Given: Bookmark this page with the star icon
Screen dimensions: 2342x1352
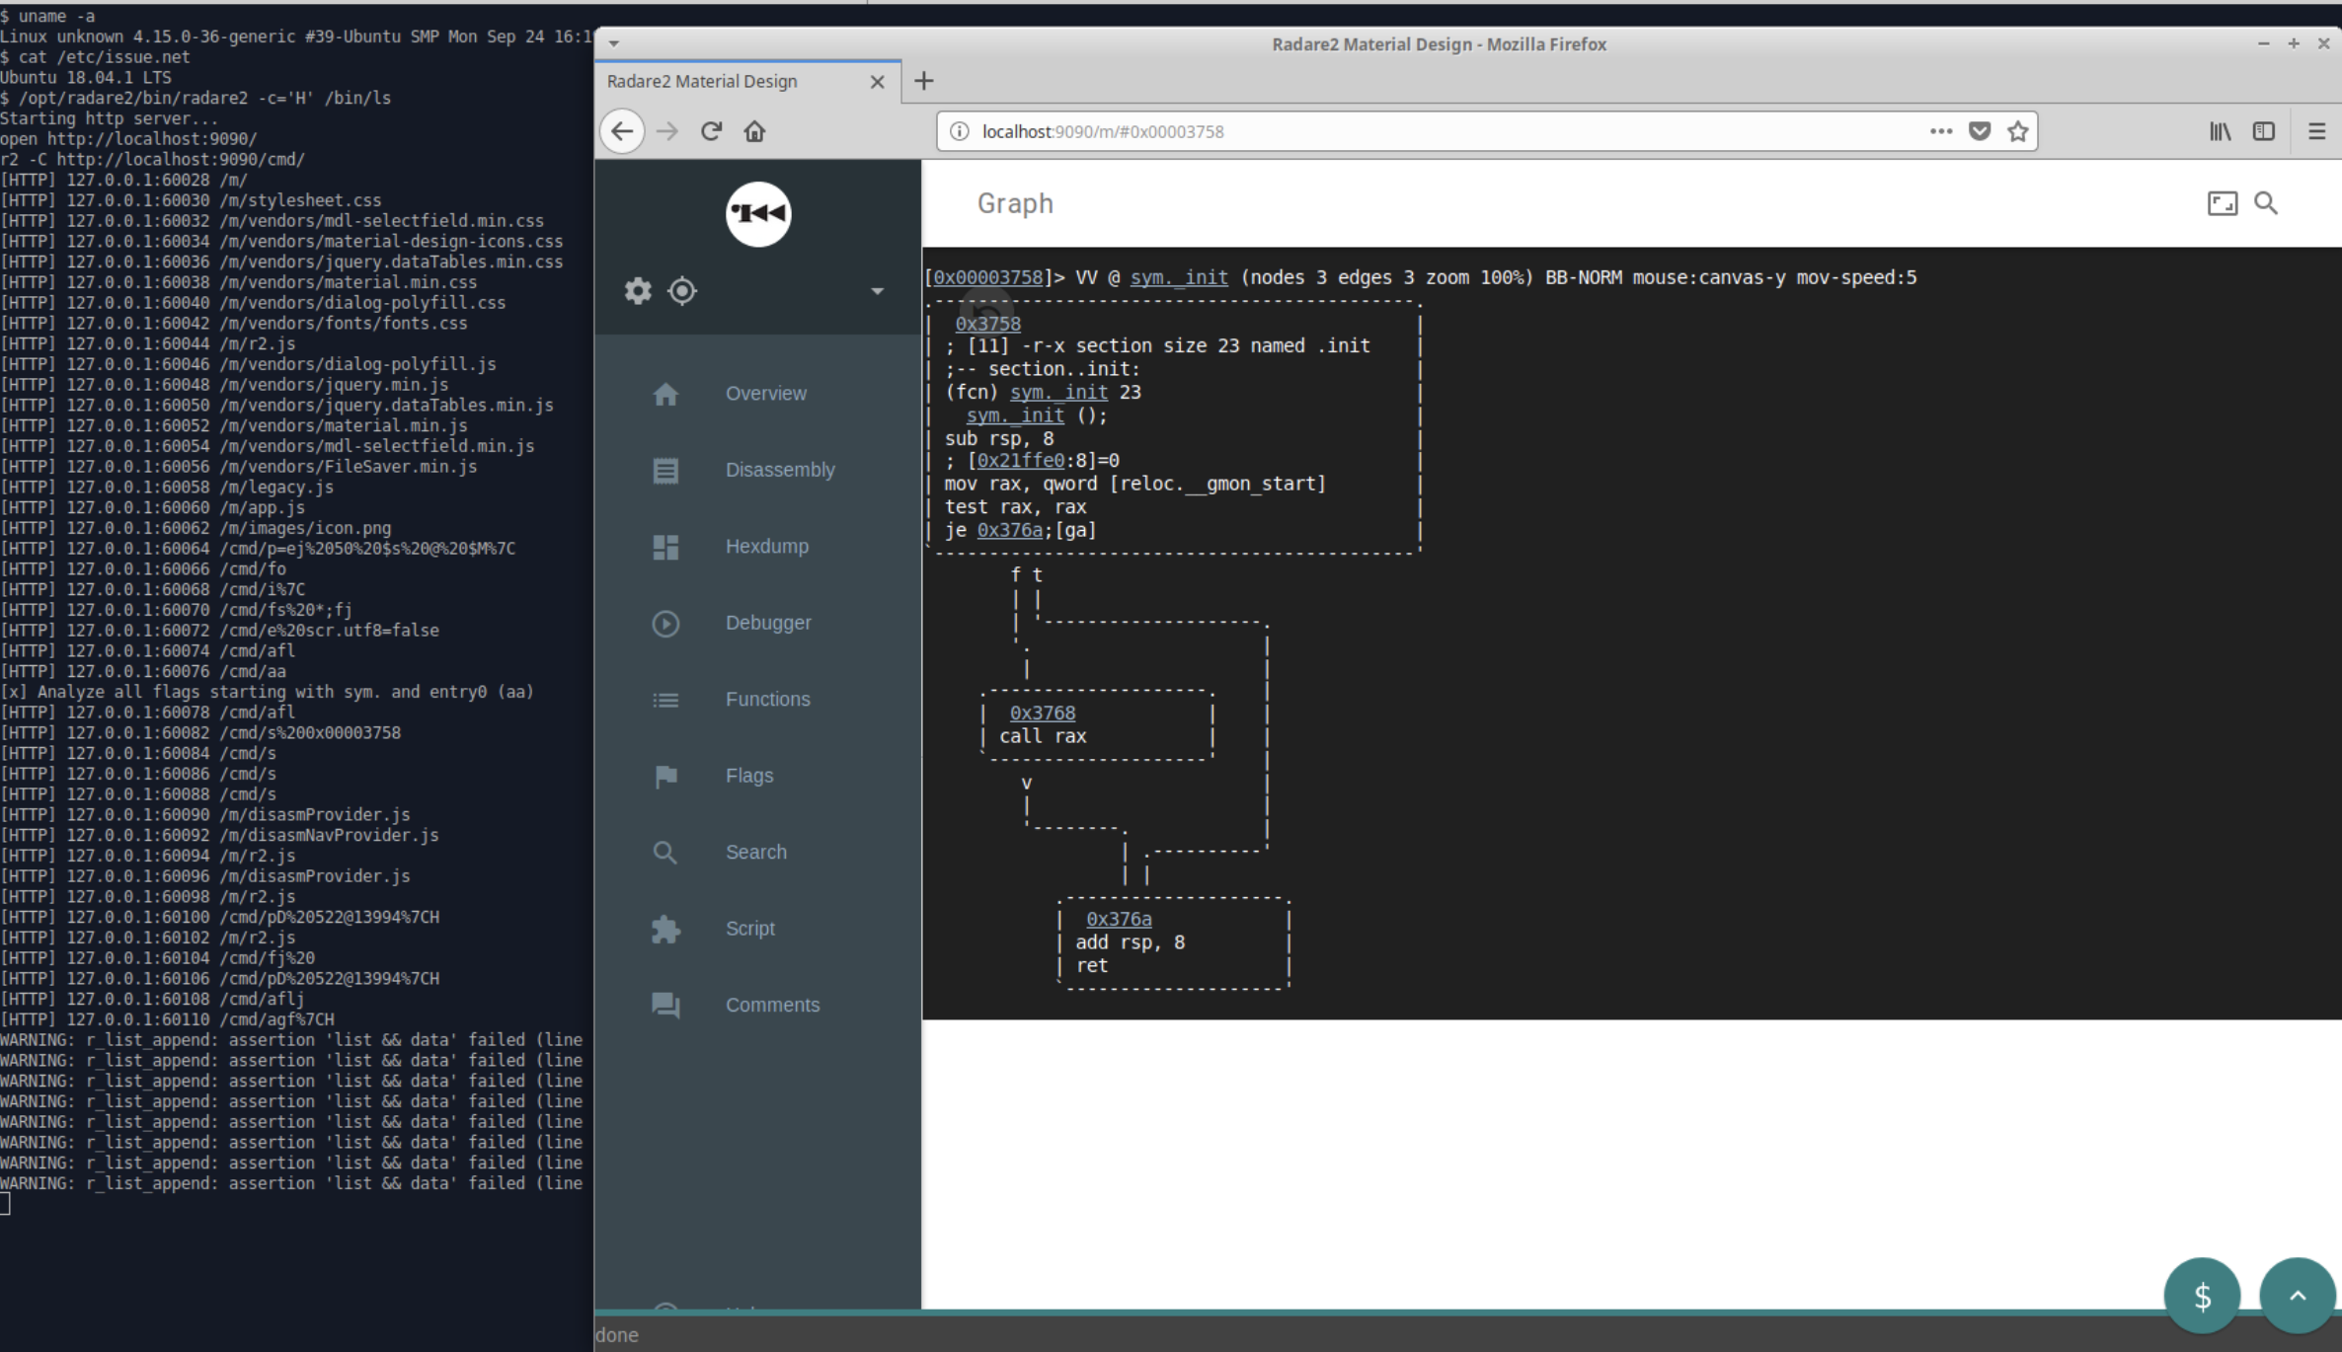Looking at the screenshot, I should click(2018, 131).
